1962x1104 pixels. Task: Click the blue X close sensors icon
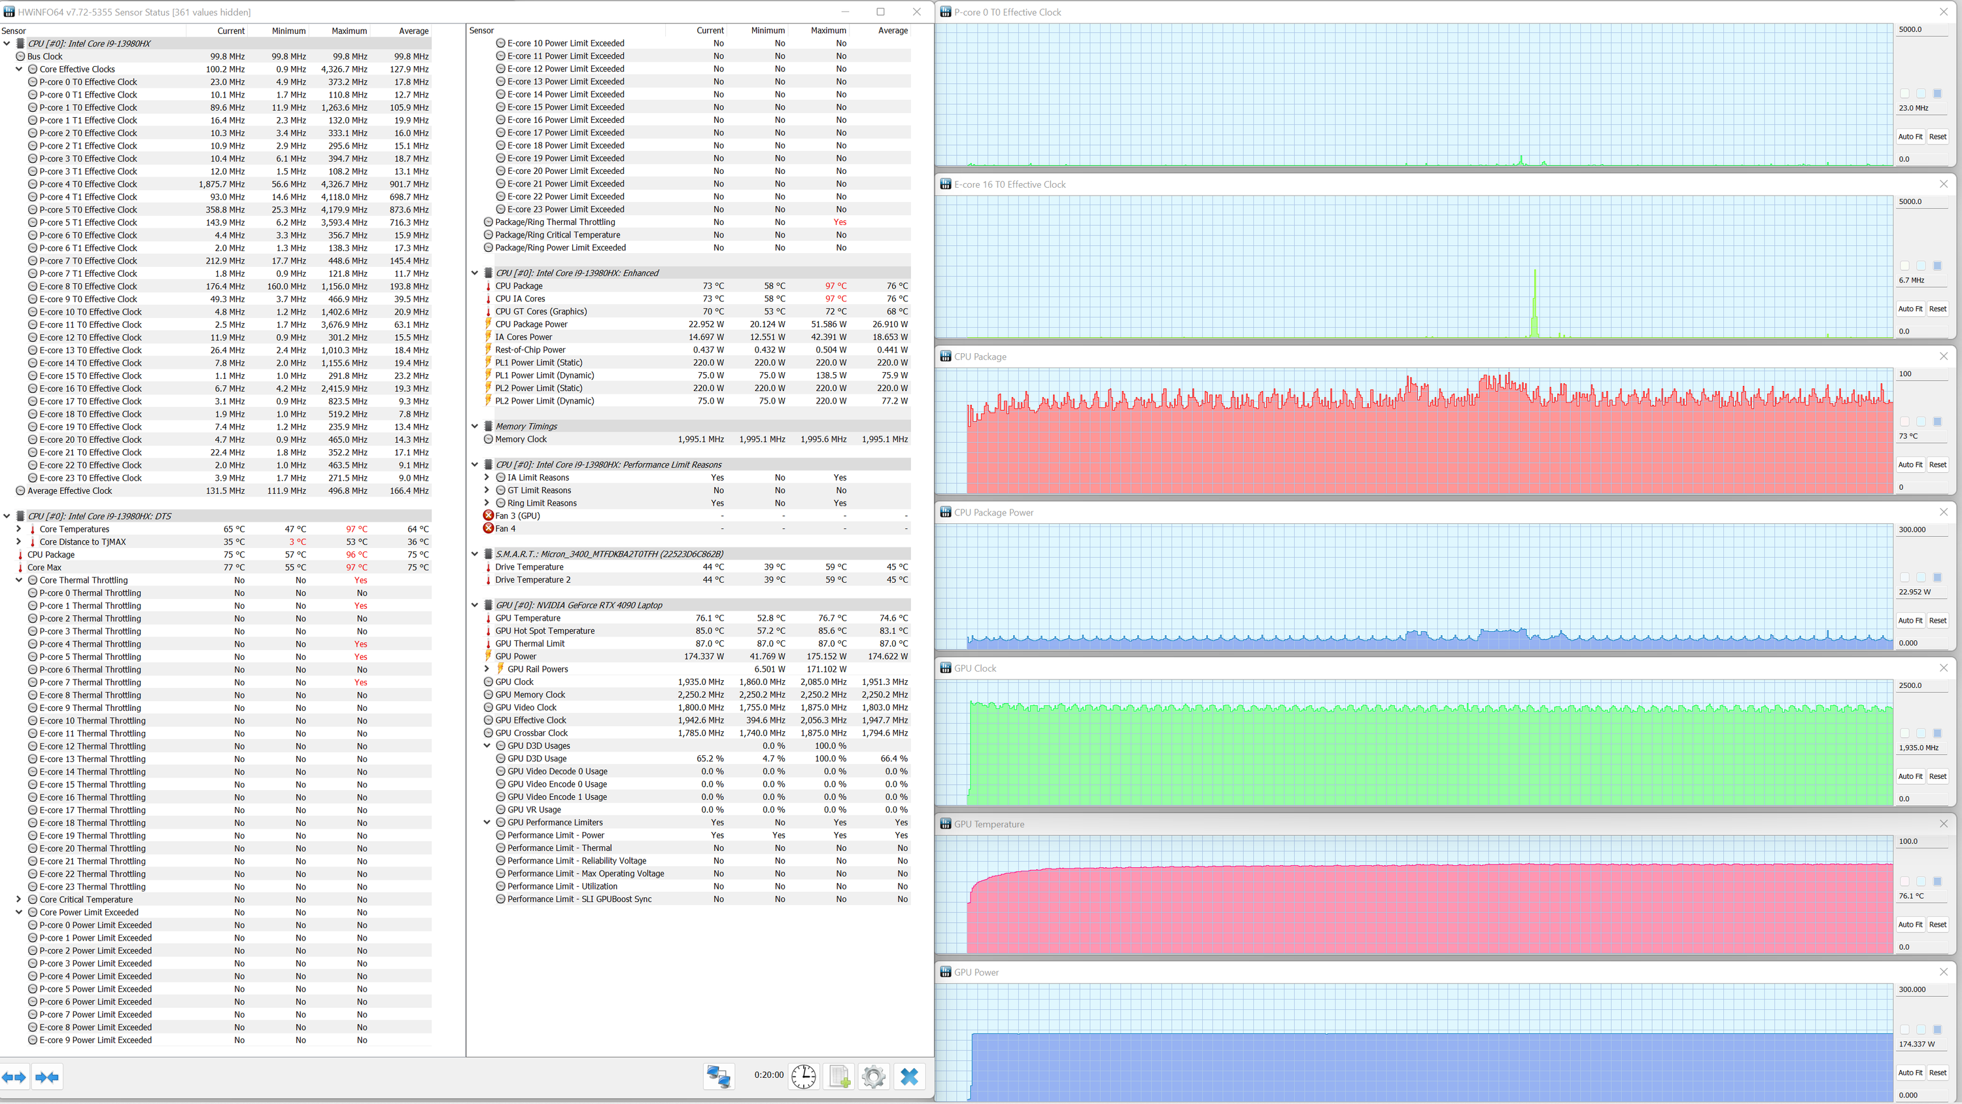point(910,1076)
